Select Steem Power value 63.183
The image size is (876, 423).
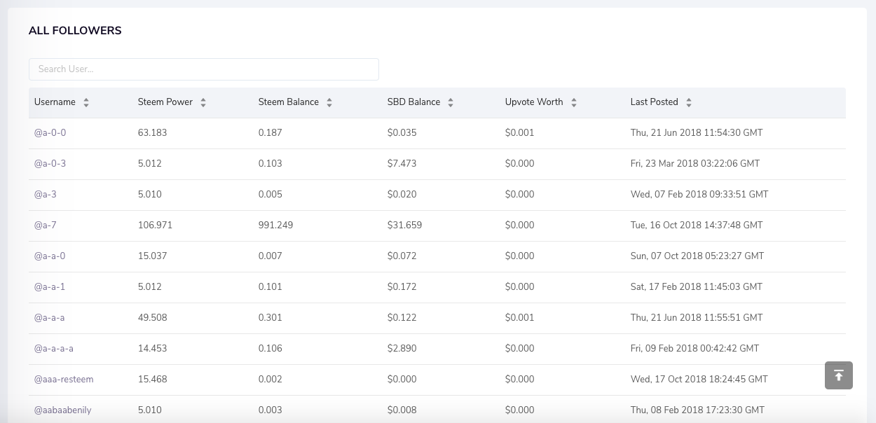point(153,133)
